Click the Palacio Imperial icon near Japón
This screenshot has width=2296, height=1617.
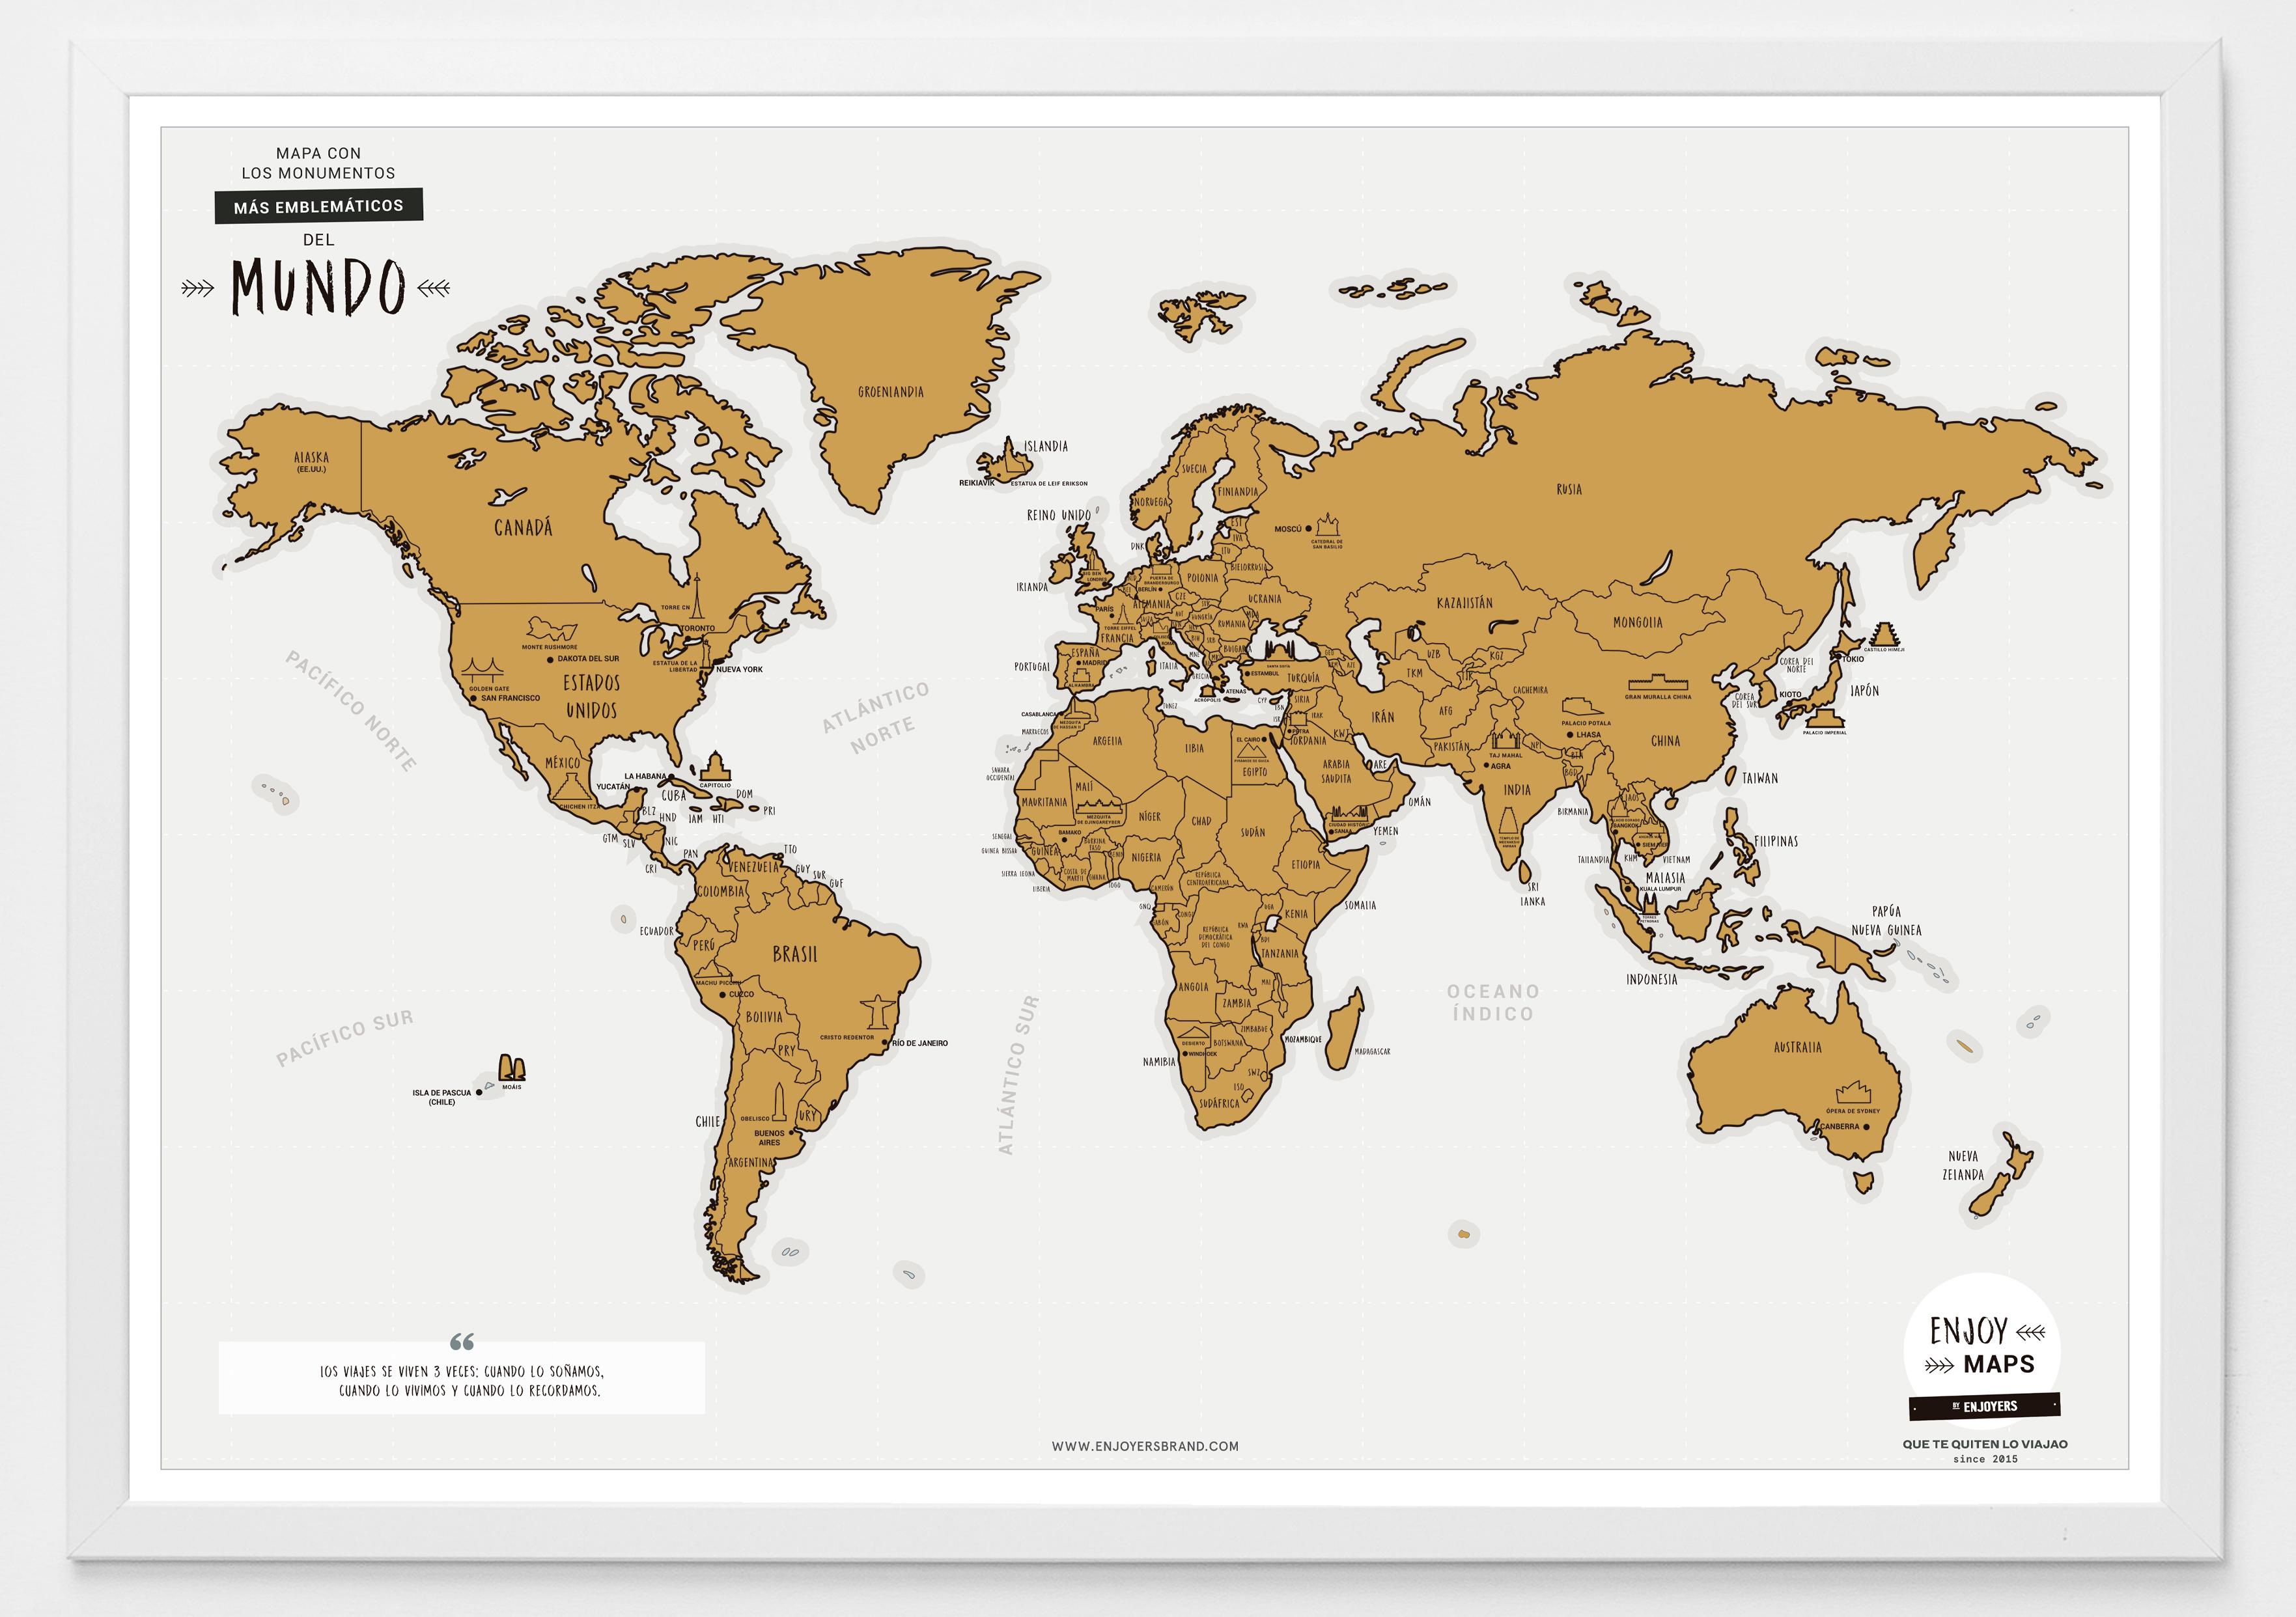(1824, 719)
